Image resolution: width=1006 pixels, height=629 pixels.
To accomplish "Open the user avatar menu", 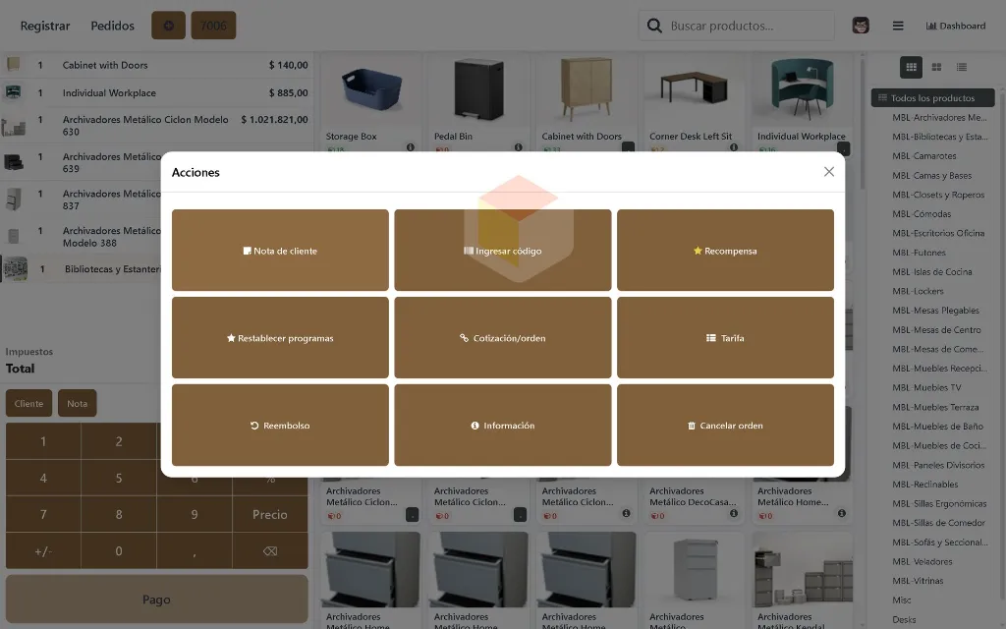I will pyautogui.click(x=861, y=26).
